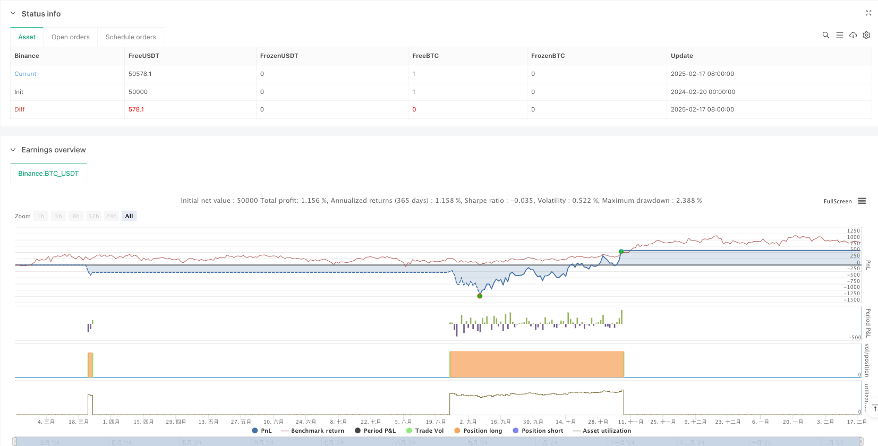
Task: Select the Binance.BTC_USDT tab
Action: click(x=48, y=174)
